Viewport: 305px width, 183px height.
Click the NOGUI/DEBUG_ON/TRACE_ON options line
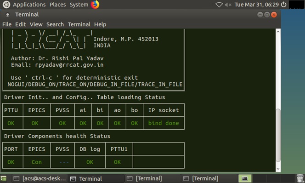(x=95, y=84)
